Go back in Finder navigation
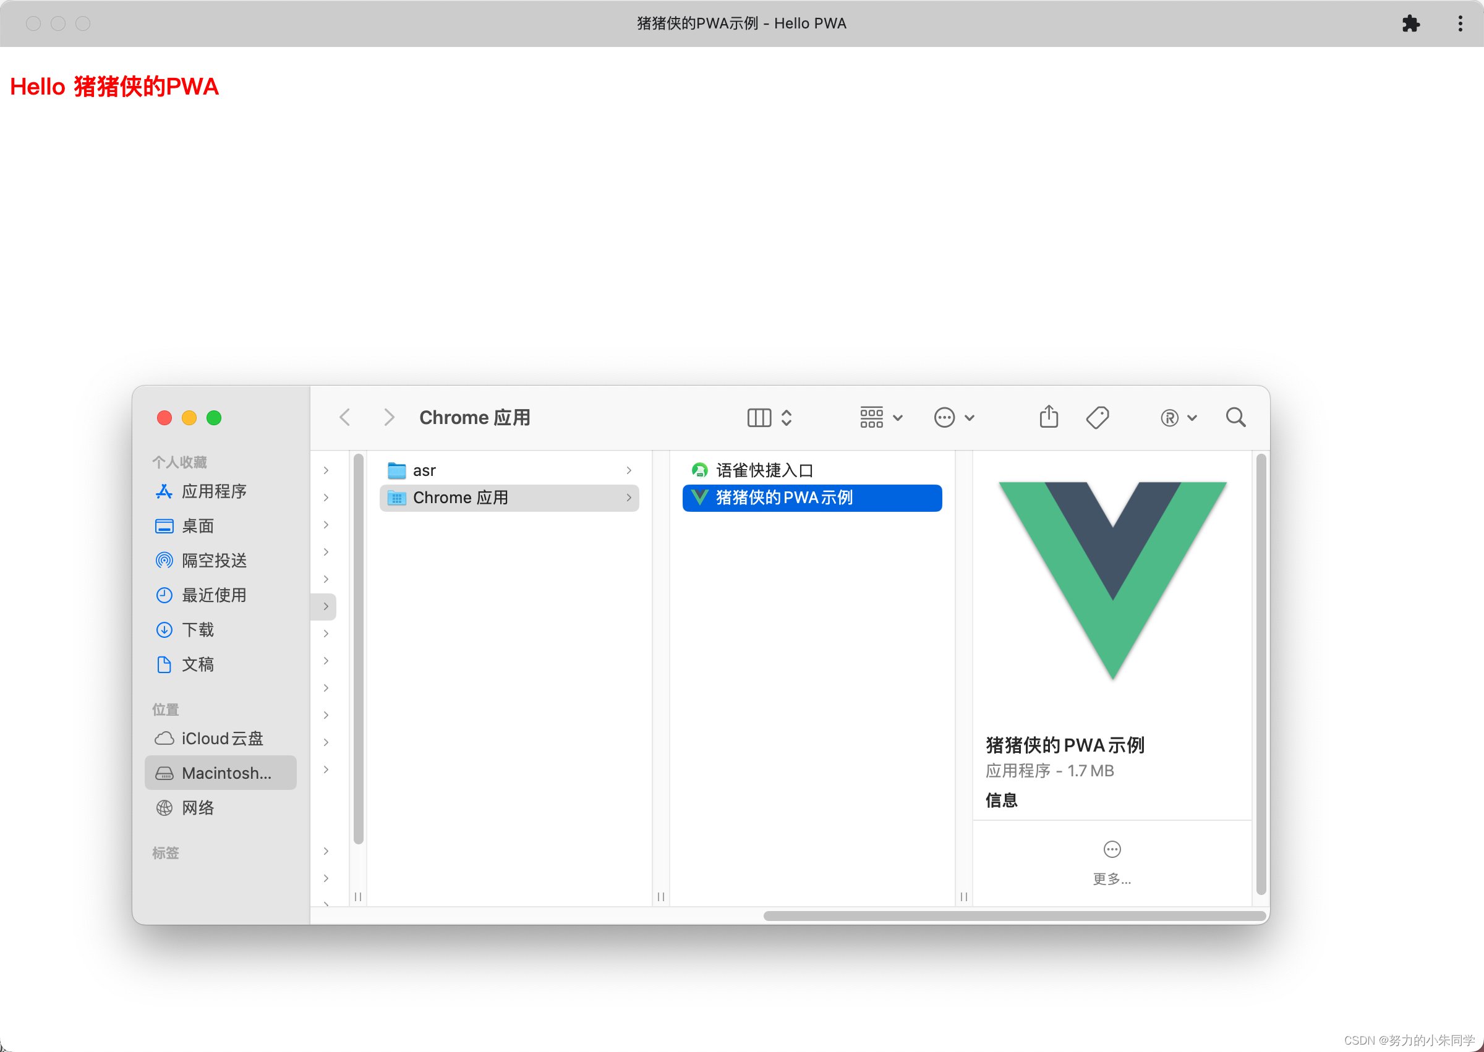The width and height of the screenshot is (1484, 1052). click(x=345, y=417)
